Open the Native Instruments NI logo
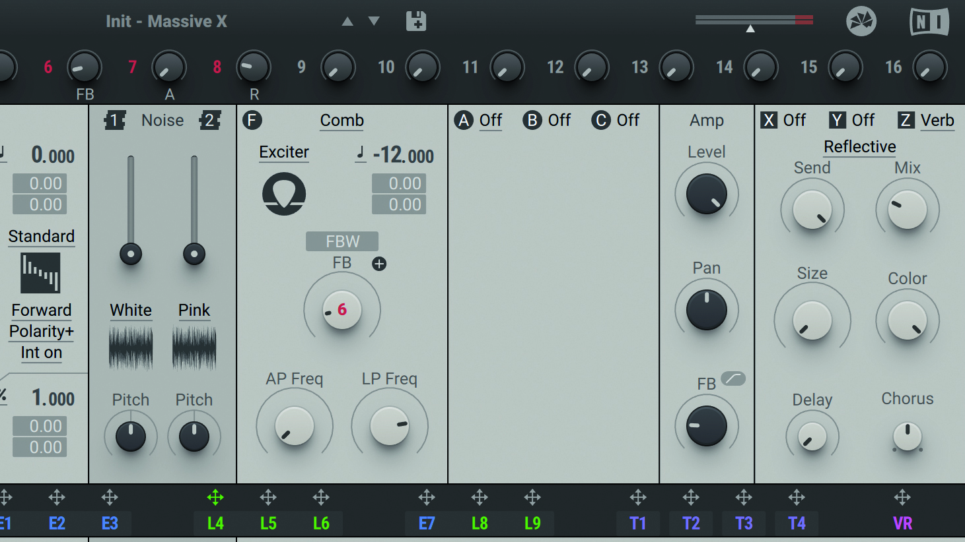Image resolution: width=965 pixels, height=542 pixels. click(929, 22)
